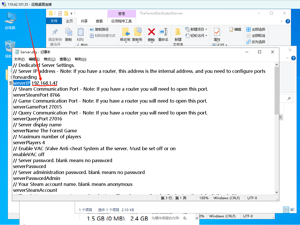This screenshot has width=300, height=225.
Task: Click Select none (全部取消) in ribbon
Action: [x=256, y=36]
